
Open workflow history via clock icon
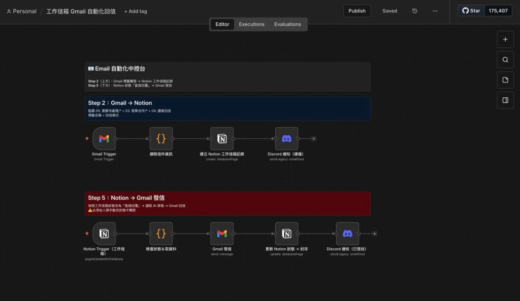click(x=415, y=11)
